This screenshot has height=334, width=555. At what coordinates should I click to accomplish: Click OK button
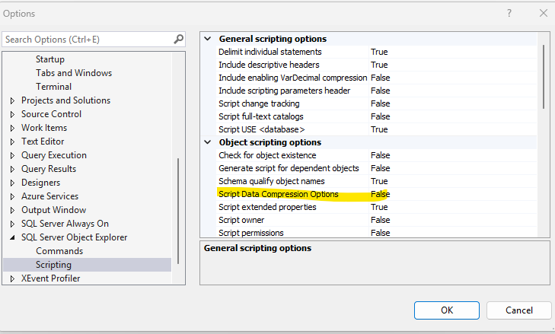[x=447, y=310]
